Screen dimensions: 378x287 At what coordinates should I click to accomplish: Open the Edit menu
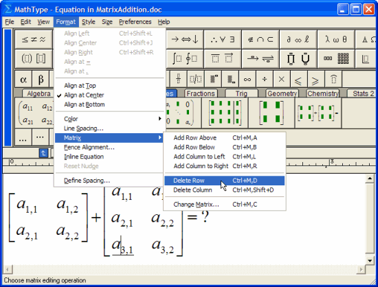(26, 22)
